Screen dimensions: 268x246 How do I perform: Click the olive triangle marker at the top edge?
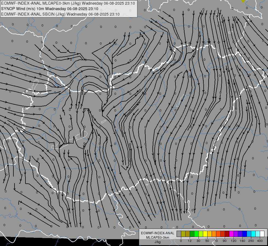(243, 1)
